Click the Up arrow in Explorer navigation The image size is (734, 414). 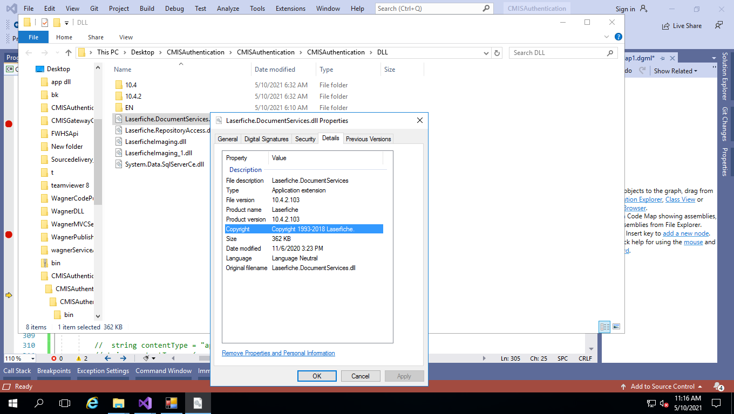pos(69,53)
